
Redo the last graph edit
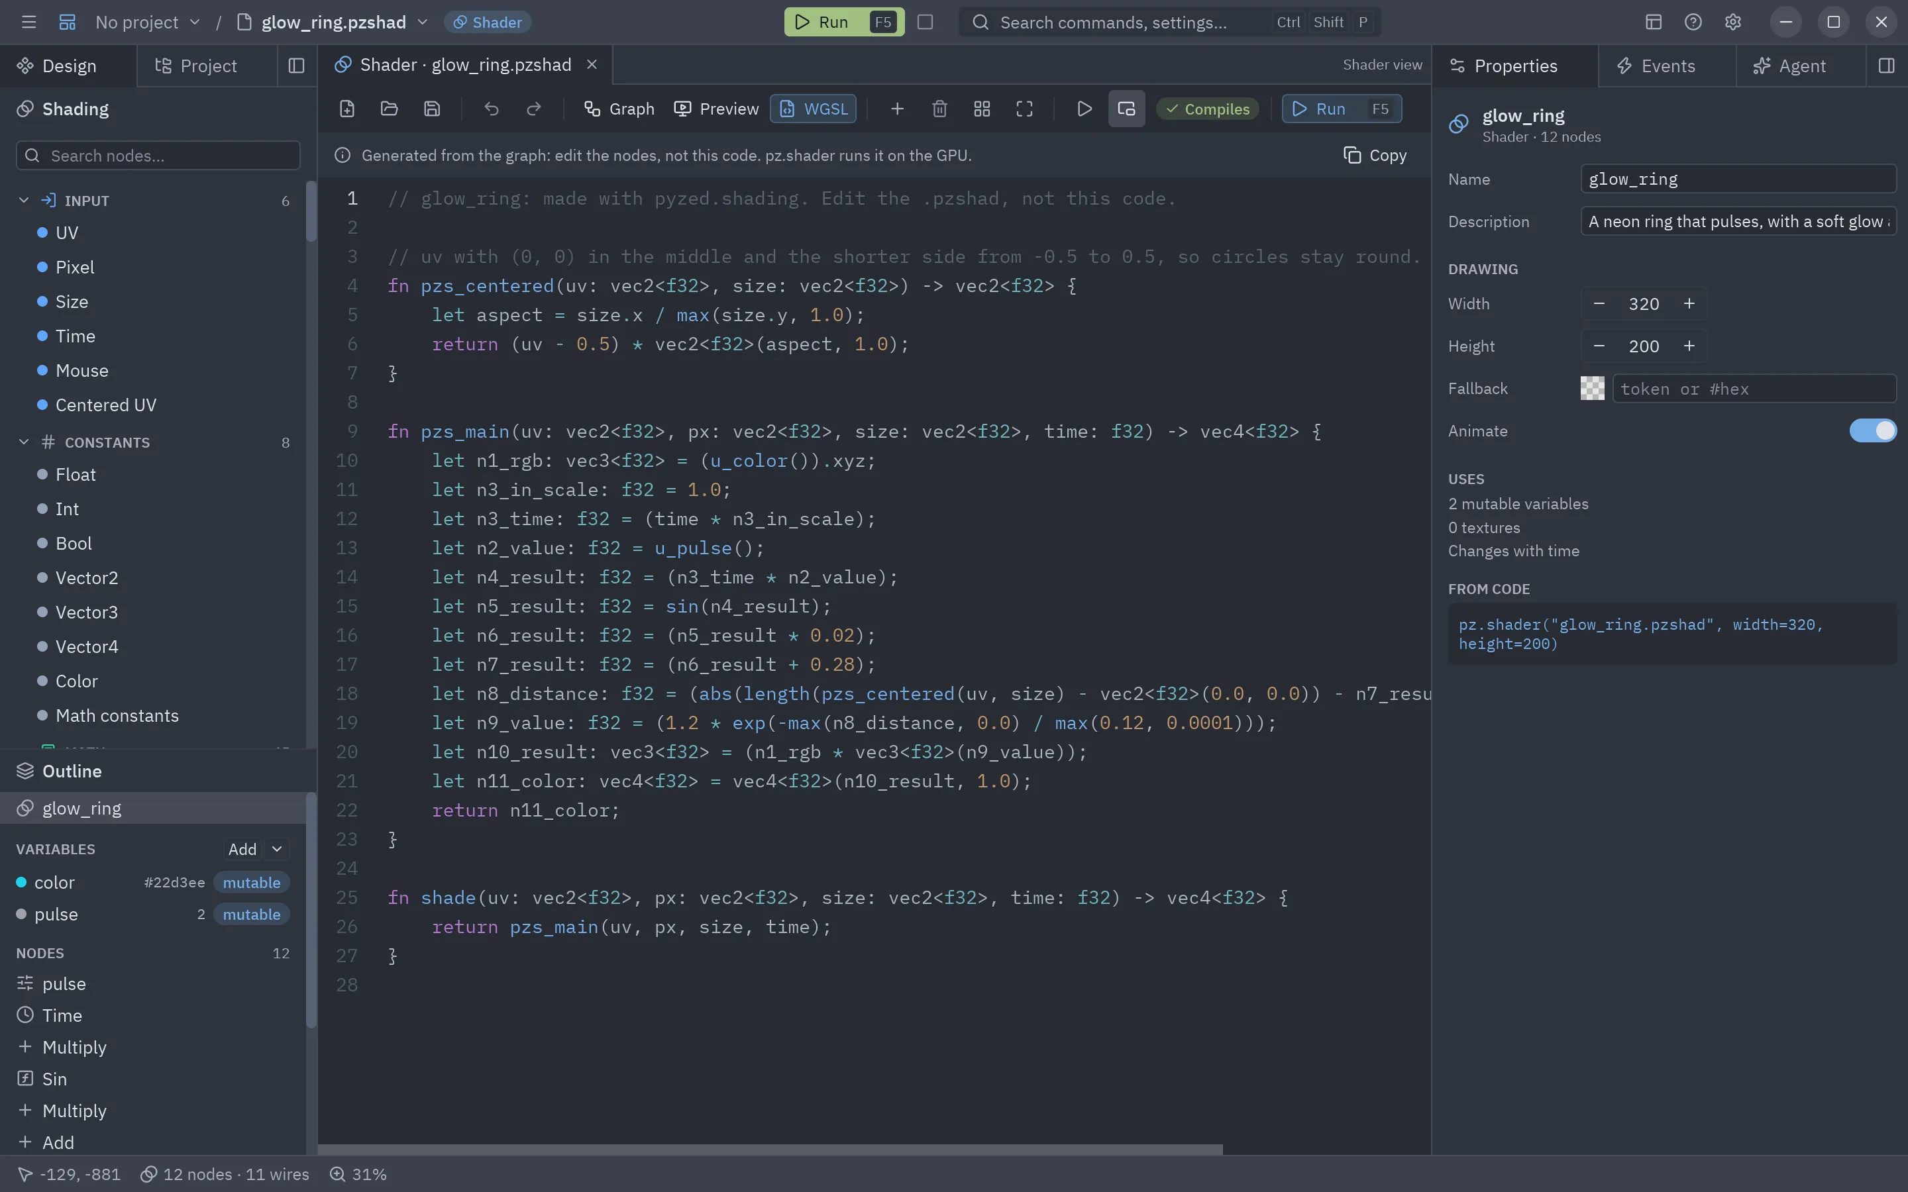coord(534,109)
